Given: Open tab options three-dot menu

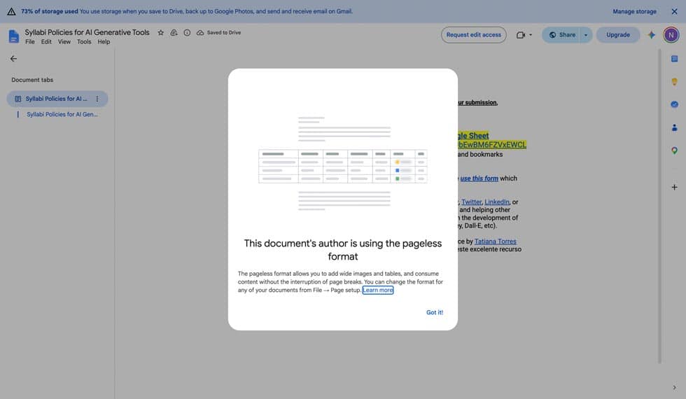Looking at the screenshot, I should click(97, 99).
